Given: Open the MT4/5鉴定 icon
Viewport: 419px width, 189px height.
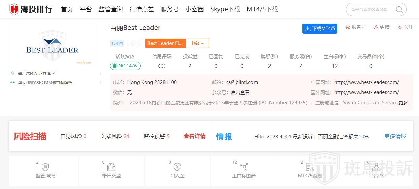Looking at the screenshot, I should coord(310,167).
